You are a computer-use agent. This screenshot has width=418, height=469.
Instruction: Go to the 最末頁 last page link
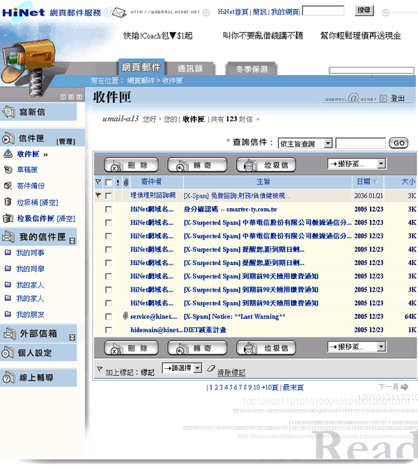point(293,388)
